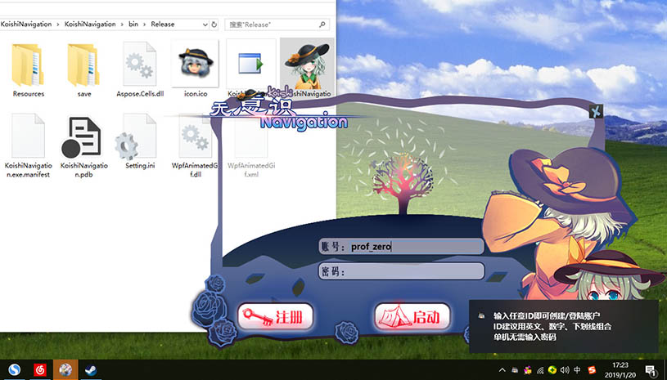Select the Aspose.Cells.dll file
Viewport: 667px width, 380px height.
click(139, 69)
